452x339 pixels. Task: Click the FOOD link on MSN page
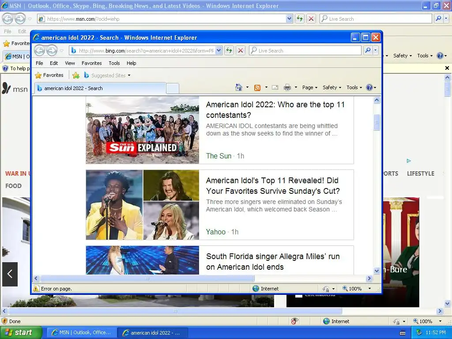pos(14,186)
